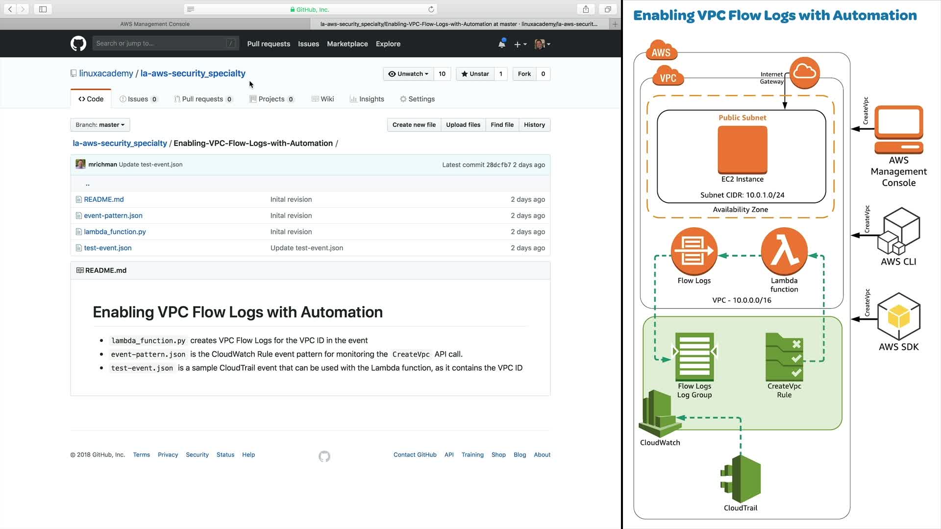The width and height of the screenshot is (941, 529).
Task: Open the notifications bell icon
Action: point(501,44)
